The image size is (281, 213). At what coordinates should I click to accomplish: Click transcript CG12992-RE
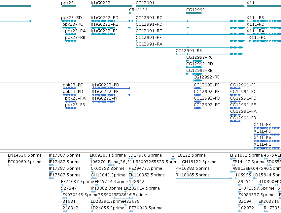click(199, 71)
